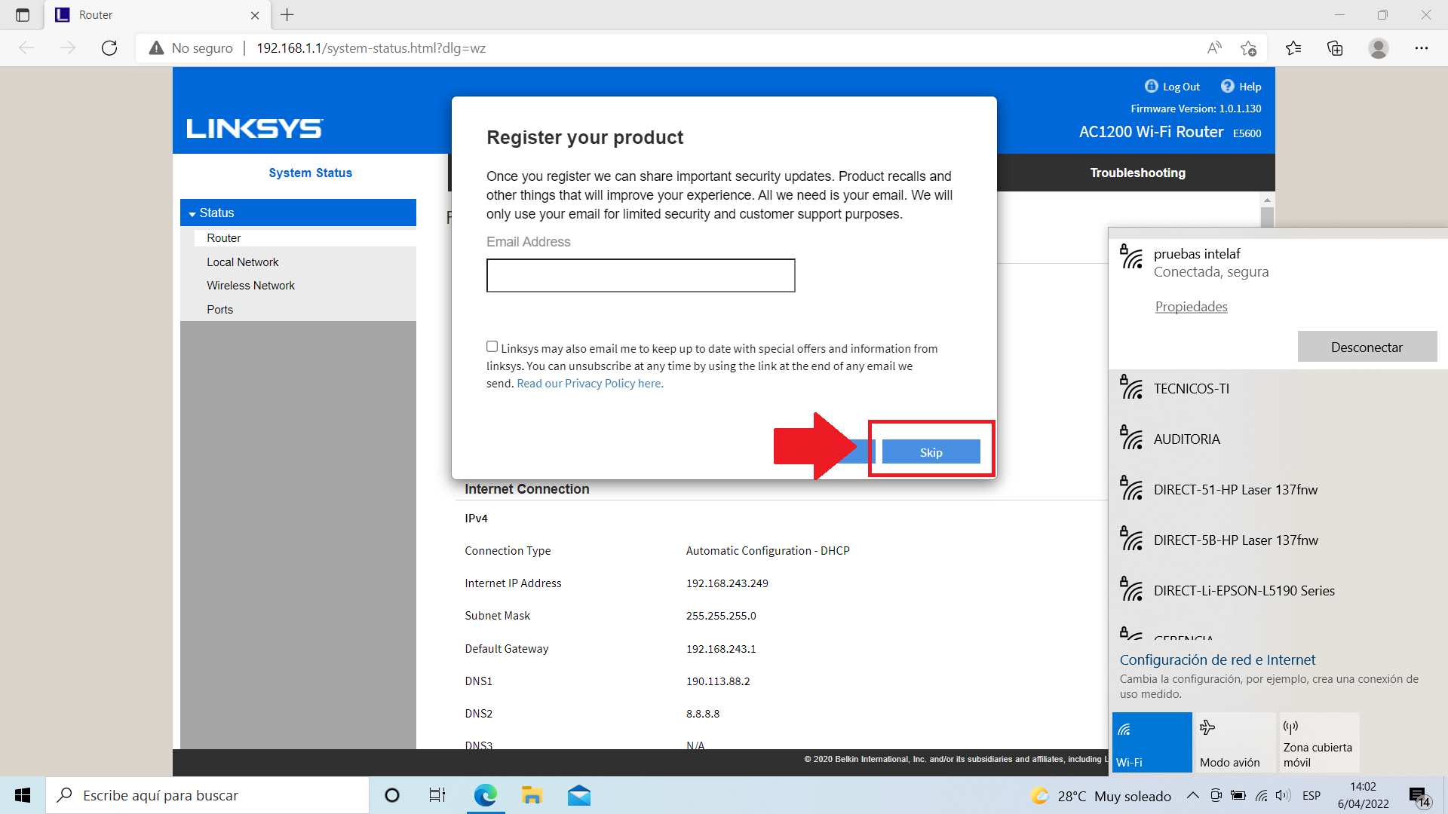
Task: Open File Explorer from the taskbar
Action: pos(532,795)
